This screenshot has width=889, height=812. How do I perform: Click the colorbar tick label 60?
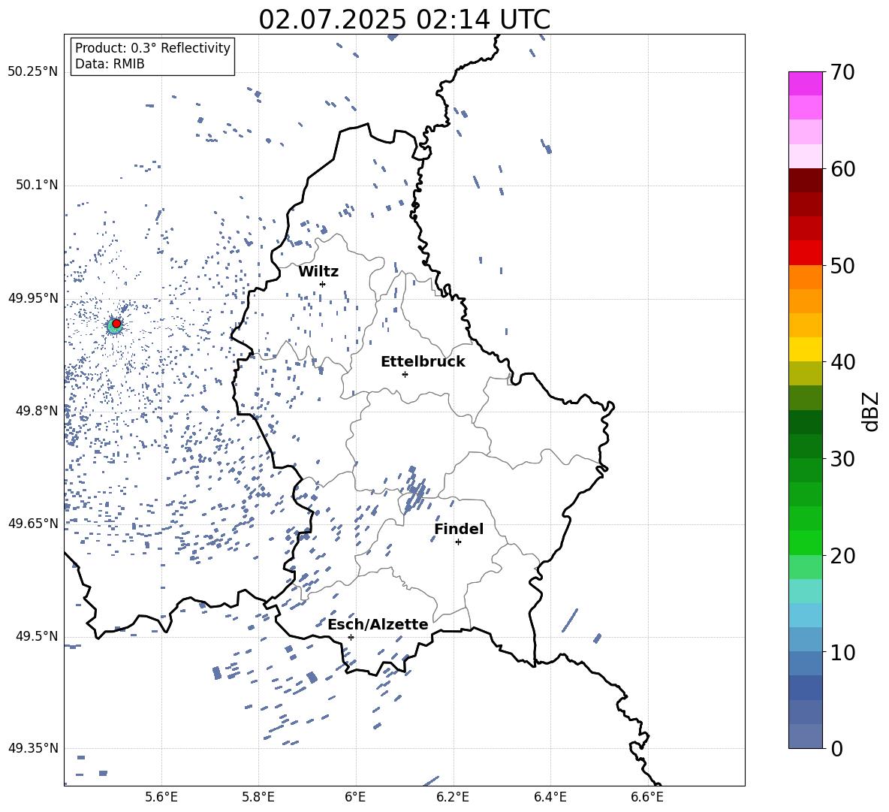pos(842,169)
